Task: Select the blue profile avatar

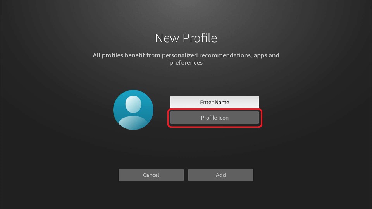Action: coord(133,110)
